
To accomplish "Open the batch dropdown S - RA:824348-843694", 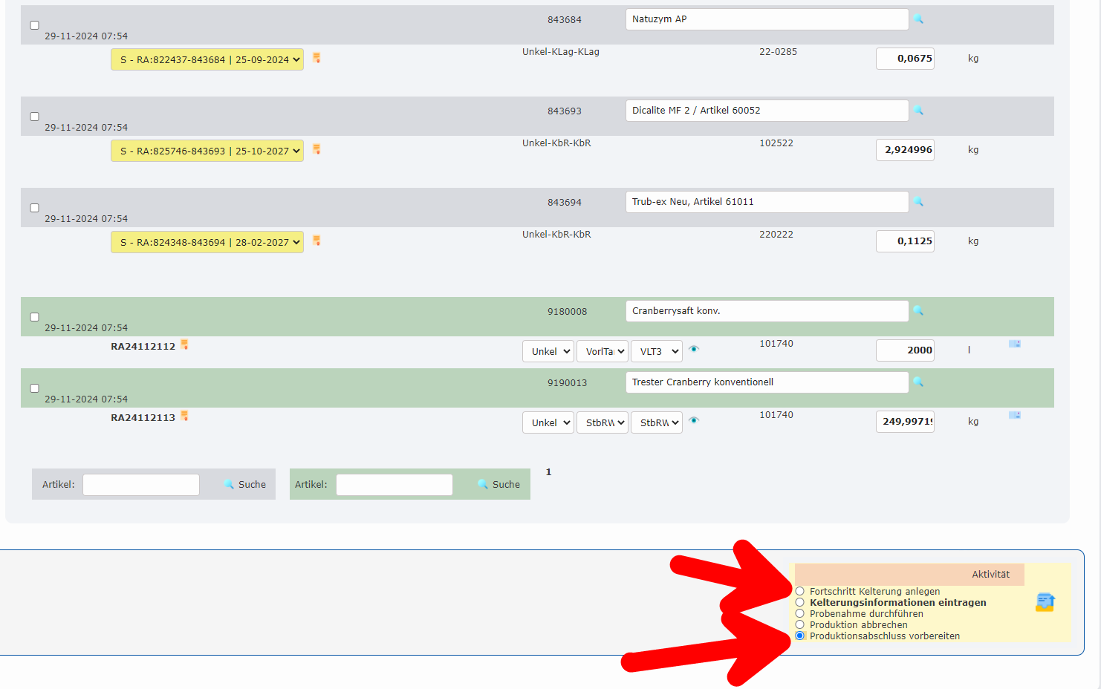I will click(207, 242).
